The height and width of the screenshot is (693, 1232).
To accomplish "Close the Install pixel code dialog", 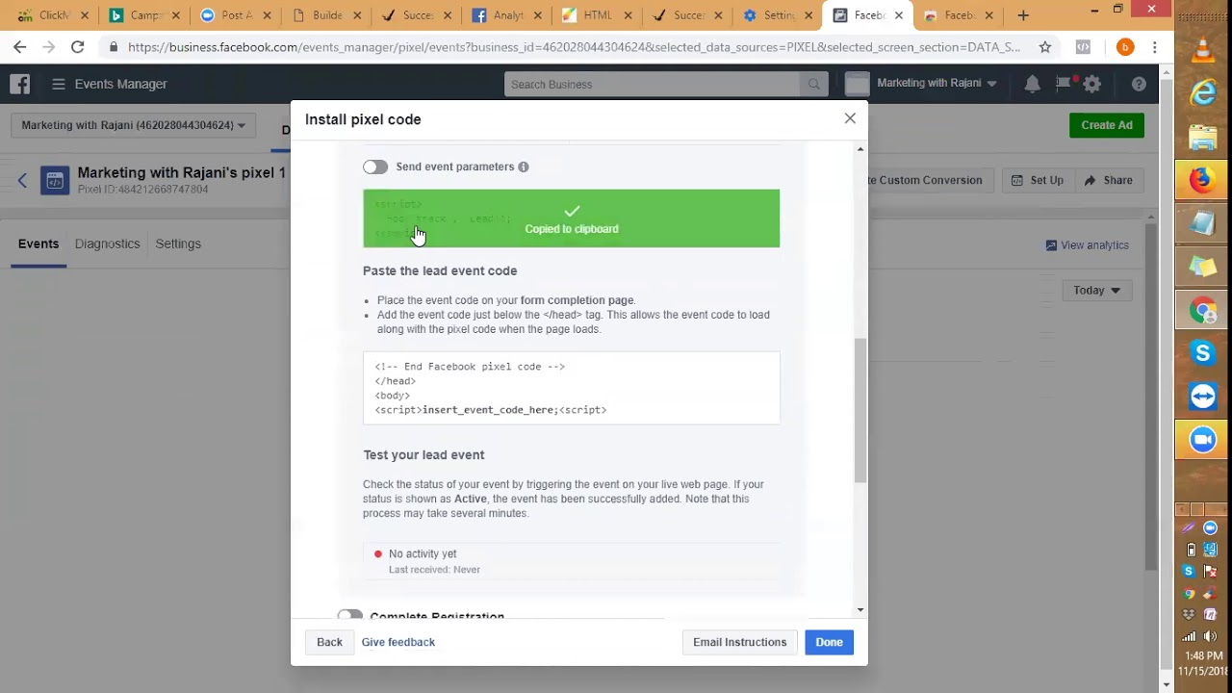I will 850,118.
